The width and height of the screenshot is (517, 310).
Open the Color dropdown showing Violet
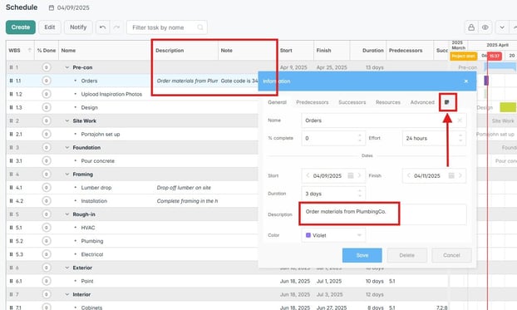(333, 235)
